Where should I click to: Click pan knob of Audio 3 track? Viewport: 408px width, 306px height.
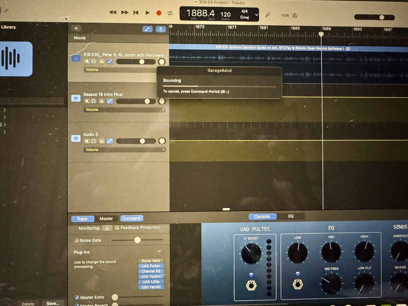coord(162,140)
